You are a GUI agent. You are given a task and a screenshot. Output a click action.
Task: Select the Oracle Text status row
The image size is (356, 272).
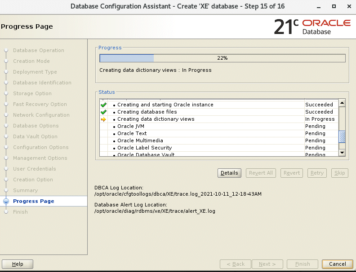coord(219,133)
